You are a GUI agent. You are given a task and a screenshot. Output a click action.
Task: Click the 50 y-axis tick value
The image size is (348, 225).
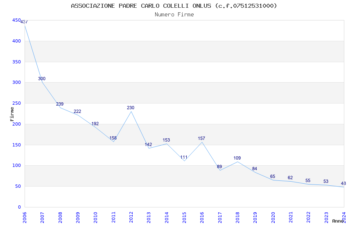(x=18, y=187)
